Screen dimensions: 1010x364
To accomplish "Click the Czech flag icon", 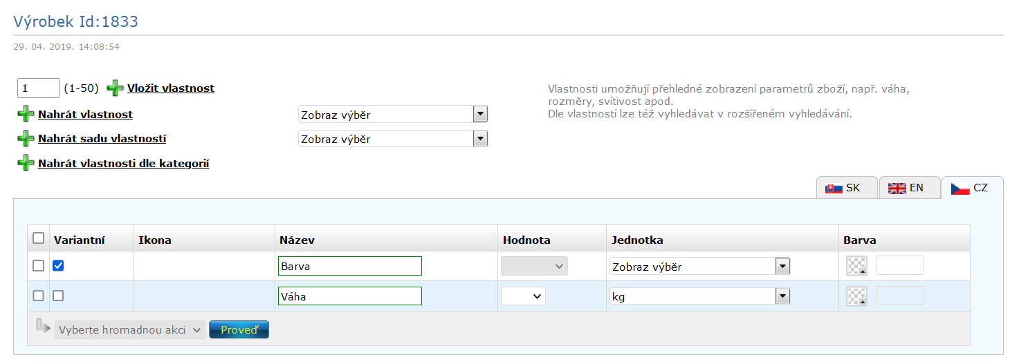I will coord(960,188).
